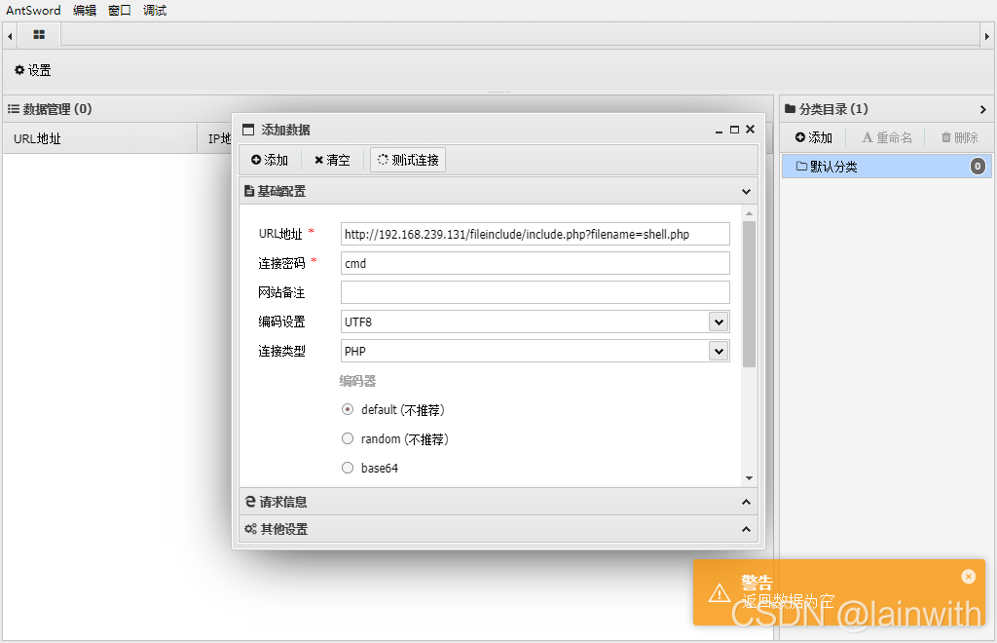The width and height of the screenshot is (997, 643).
Task: Open the AntSword menu
Action: (33, 10)
